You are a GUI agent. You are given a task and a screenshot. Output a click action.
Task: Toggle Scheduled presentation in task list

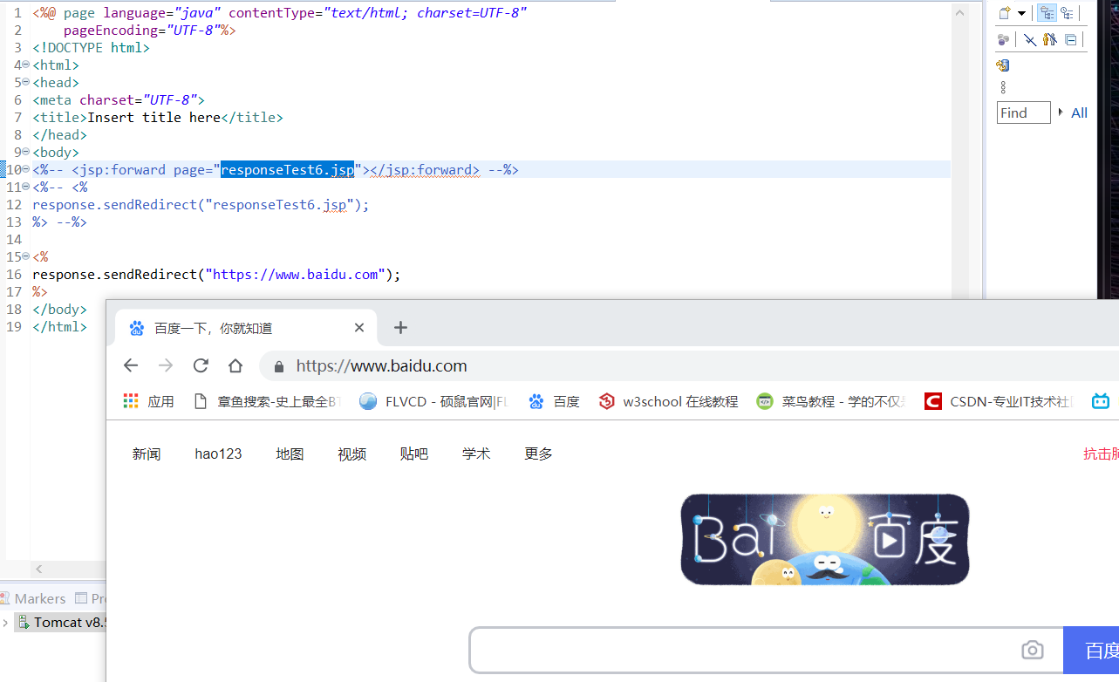point(1067,13)
